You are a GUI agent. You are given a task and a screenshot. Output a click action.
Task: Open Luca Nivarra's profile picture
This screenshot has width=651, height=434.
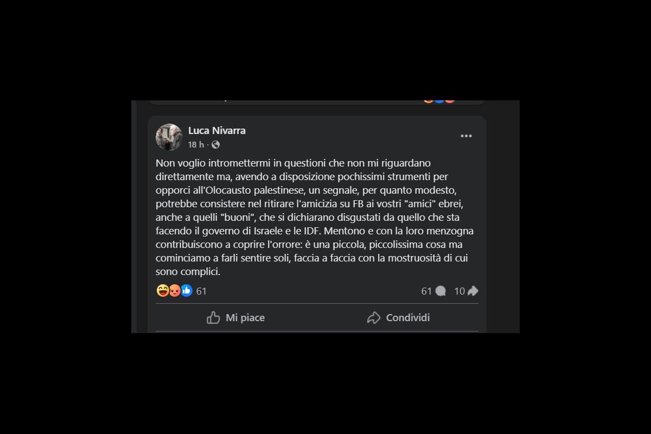tap(169, 137)
